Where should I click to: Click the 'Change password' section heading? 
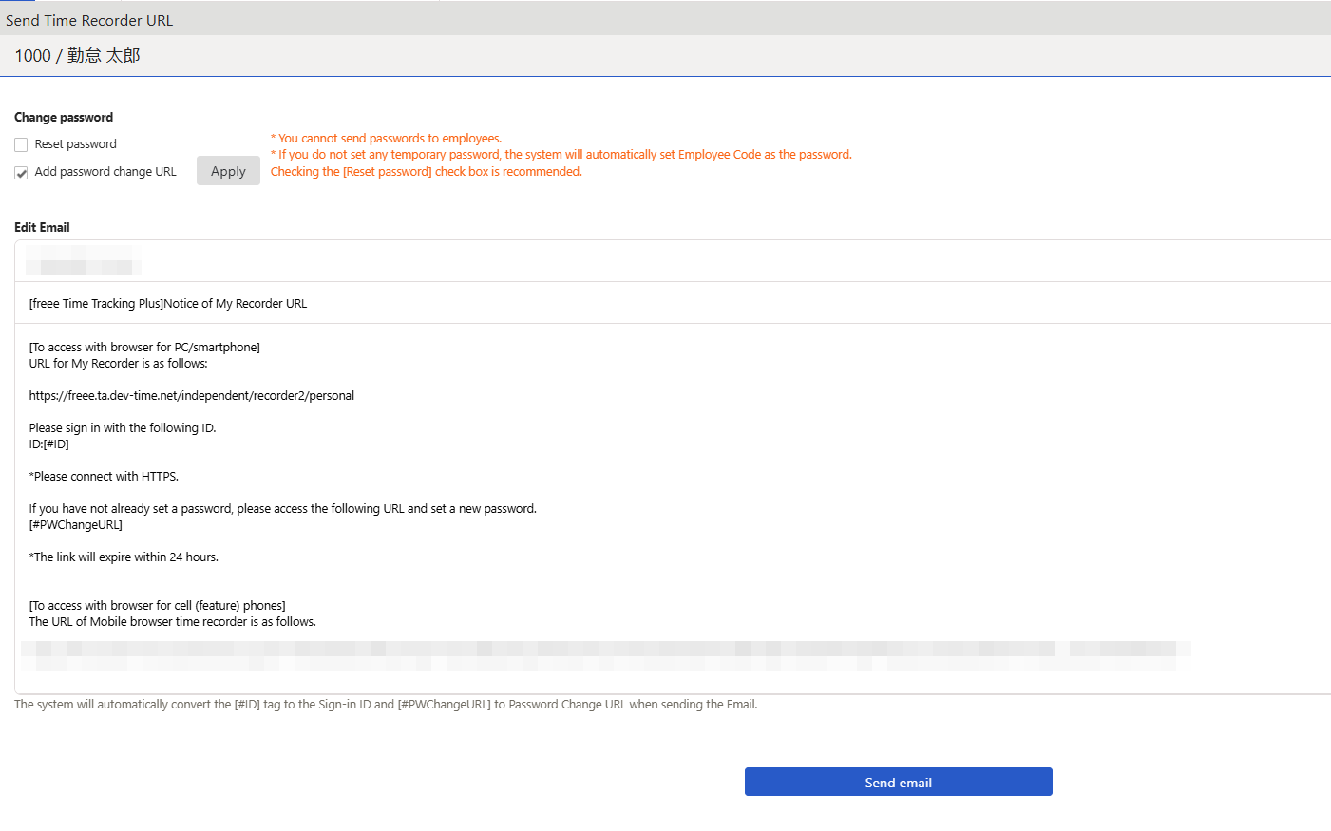pyautogui.click(x=64, y=118)
